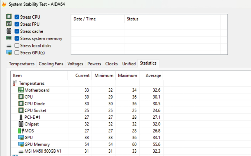Click the Maximum column header
The height and width of the screenshot is (156, 251).
(128, 76)
